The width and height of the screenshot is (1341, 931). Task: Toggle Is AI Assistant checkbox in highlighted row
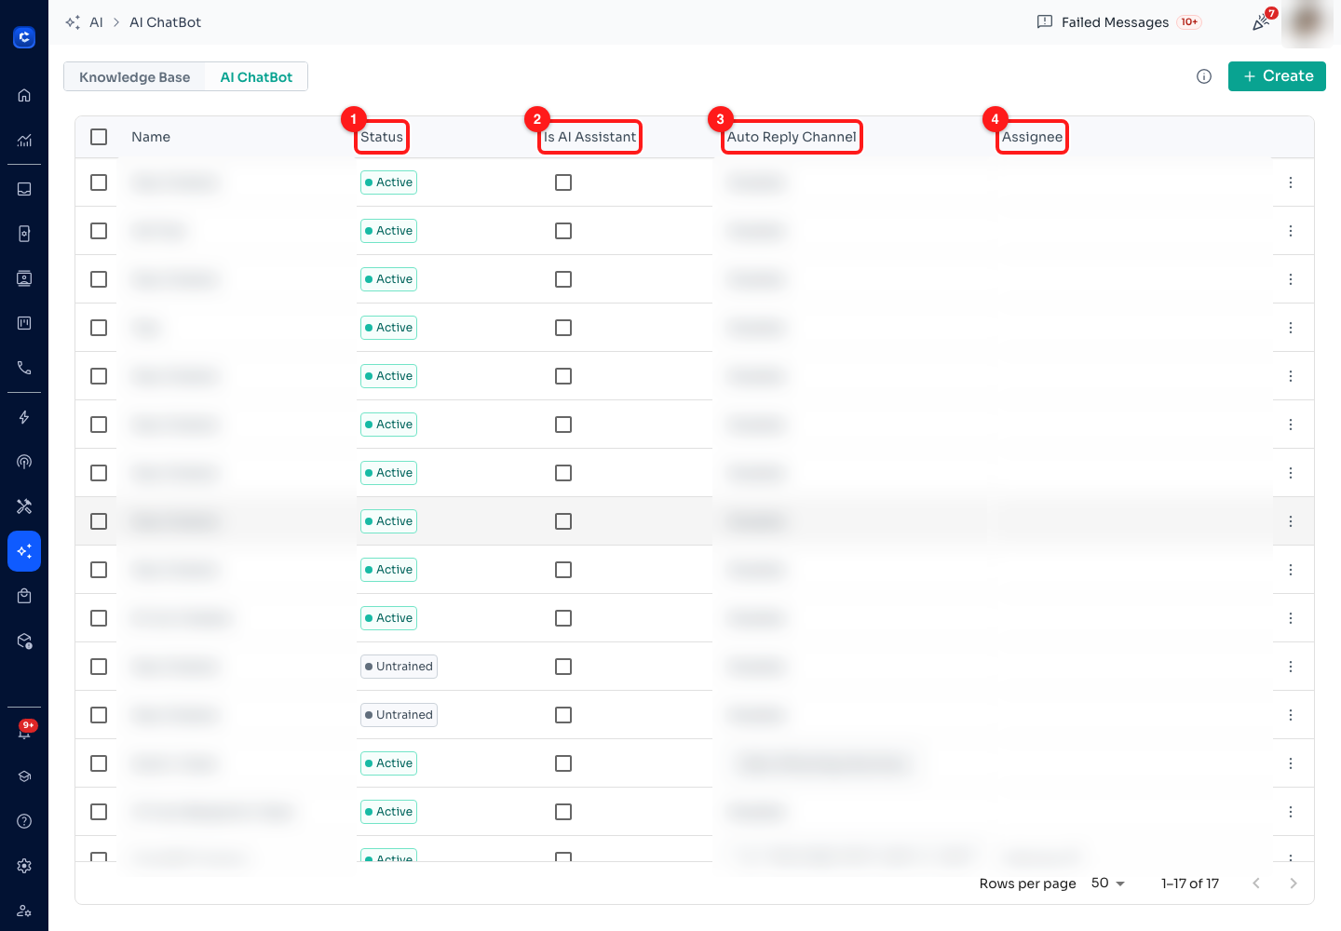point(563,521)
